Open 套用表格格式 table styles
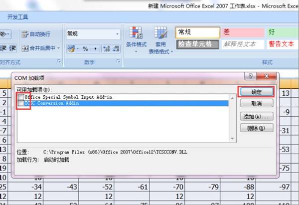The image size is (299, 205). pyautogui.click(x=160, y=40)
